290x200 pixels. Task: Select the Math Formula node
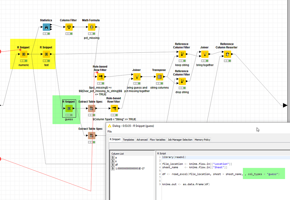pyautogui.click(x=91, y=27)
